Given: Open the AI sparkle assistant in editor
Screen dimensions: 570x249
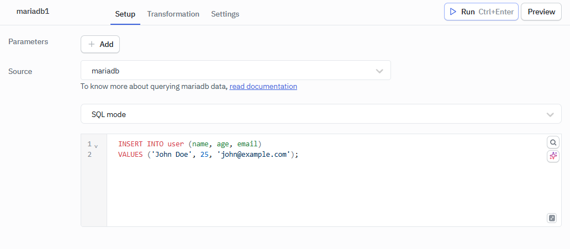Looking at the screenshot, I should click(553, 156).
